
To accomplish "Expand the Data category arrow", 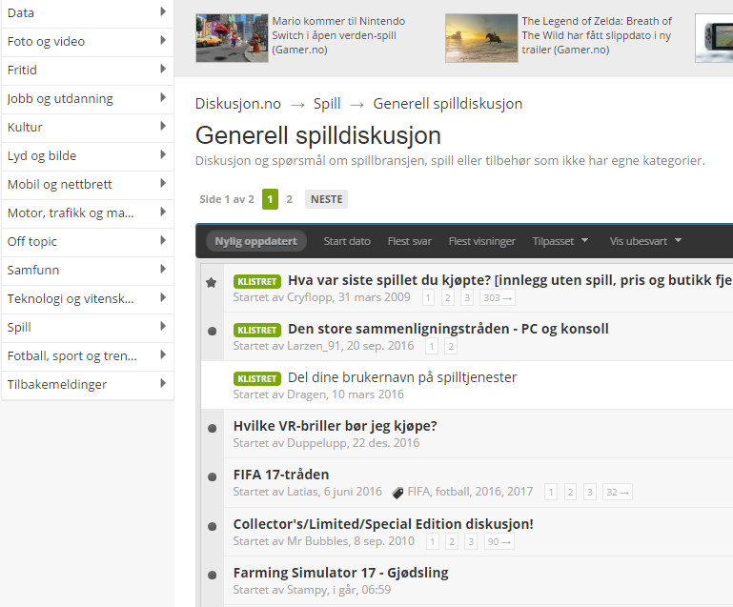I will pyautogui.click(x=163, y=11).
